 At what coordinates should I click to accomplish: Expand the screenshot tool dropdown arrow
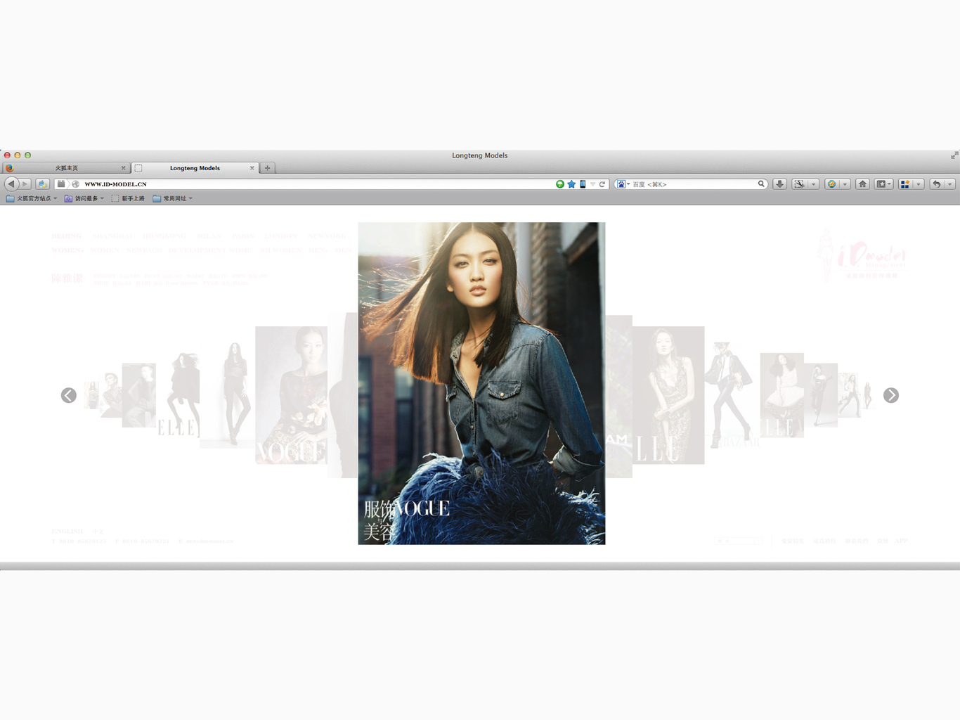pos(813,184)
